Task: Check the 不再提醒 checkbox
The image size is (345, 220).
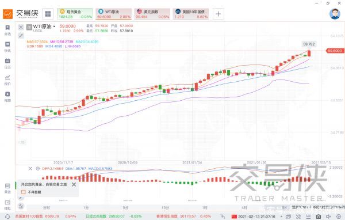Action: click(24, 192)
